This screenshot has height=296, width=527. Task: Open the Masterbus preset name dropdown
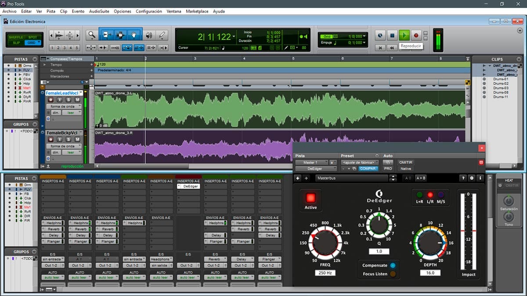[352, 178]
